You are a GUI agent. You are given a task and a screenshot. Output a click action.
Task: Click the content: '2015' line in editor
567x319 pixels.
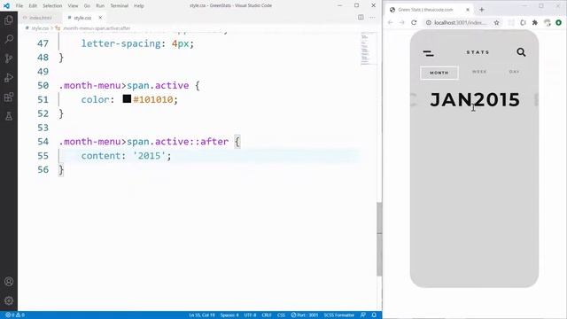[126, 156]
